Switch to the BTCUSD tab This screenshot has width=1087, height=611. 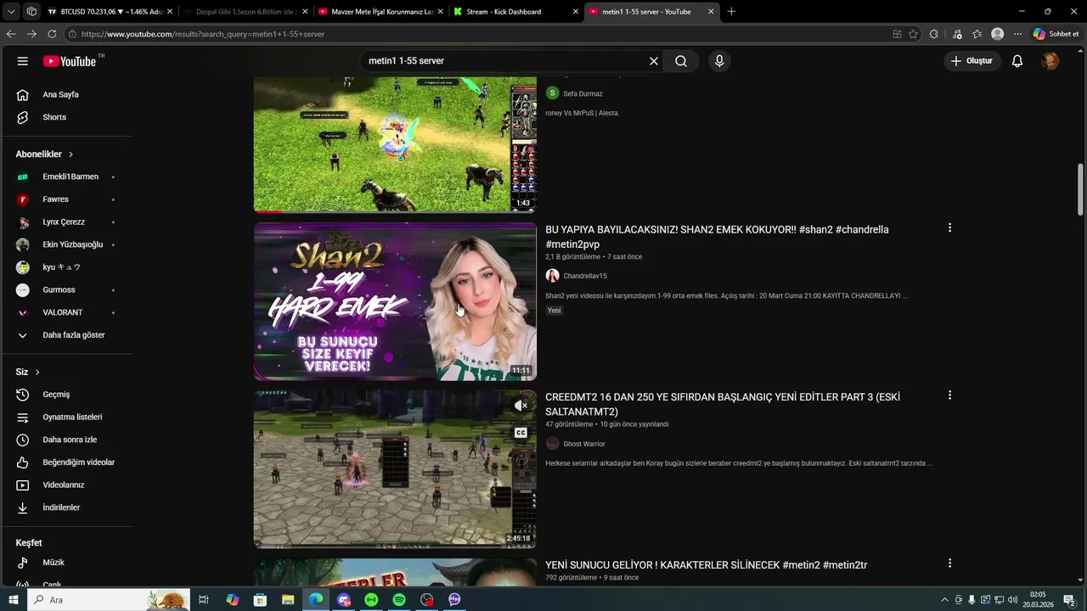point(110,12)
